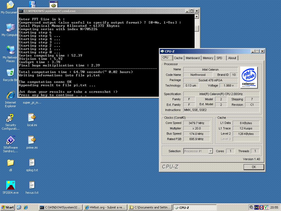Viewport: 281px width, 211px height.
Task: Open the Recycle Bin icon
Action: [10, 73]
